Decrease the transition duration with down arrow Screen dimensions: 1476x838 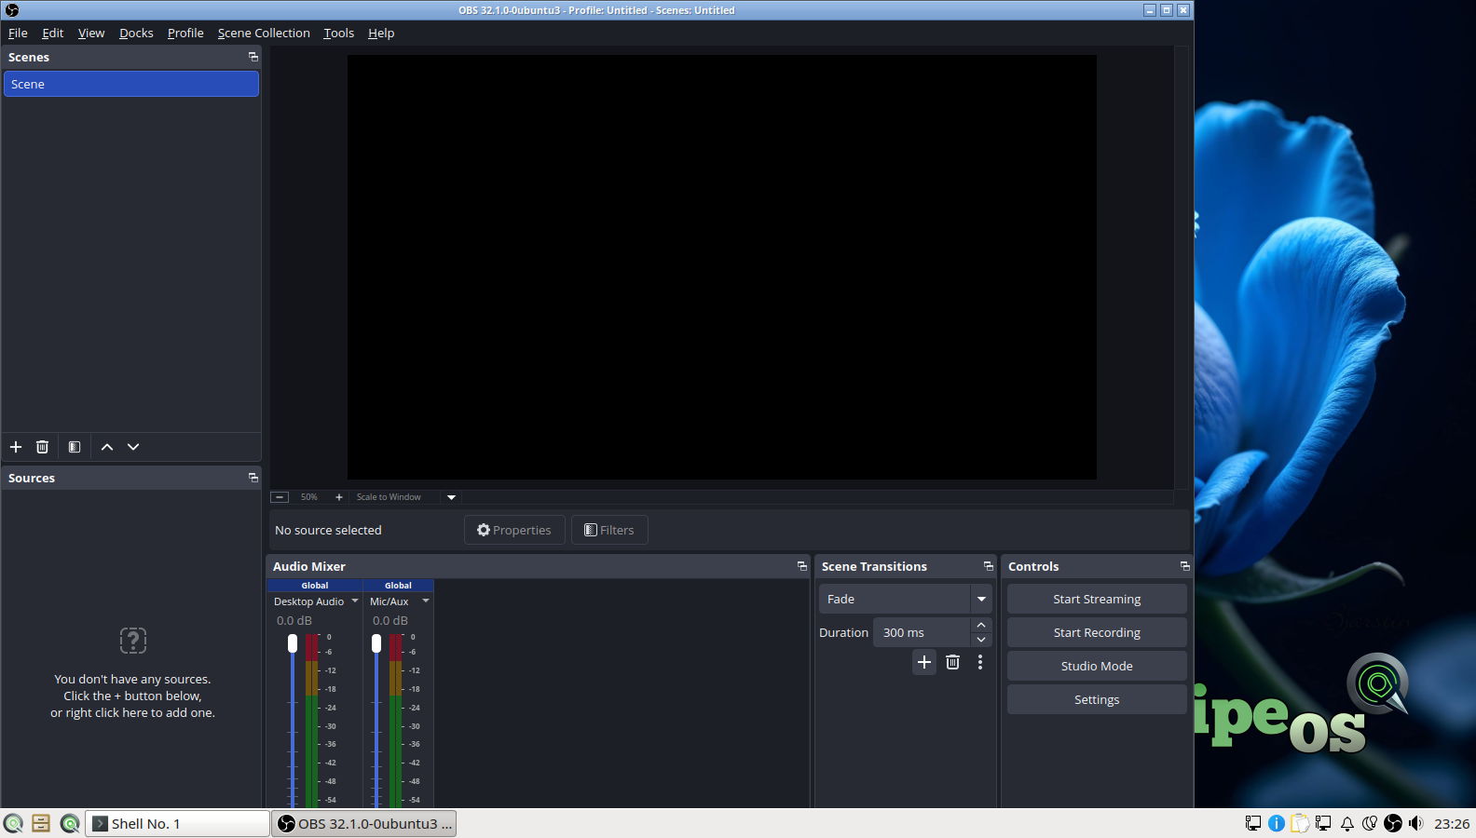click(x=981, y=640)
